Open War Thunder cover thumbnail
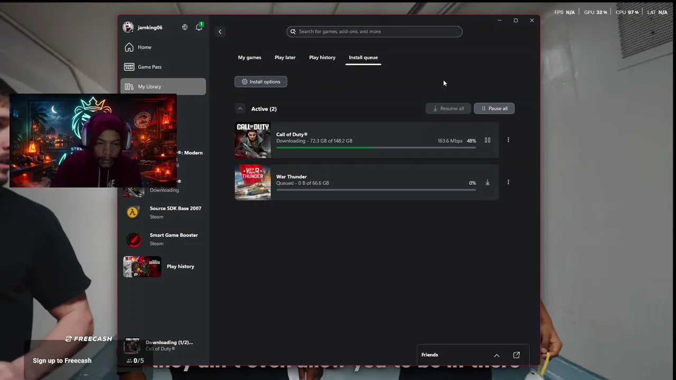The width and height of the screenshot is (676, 380). 253,183
